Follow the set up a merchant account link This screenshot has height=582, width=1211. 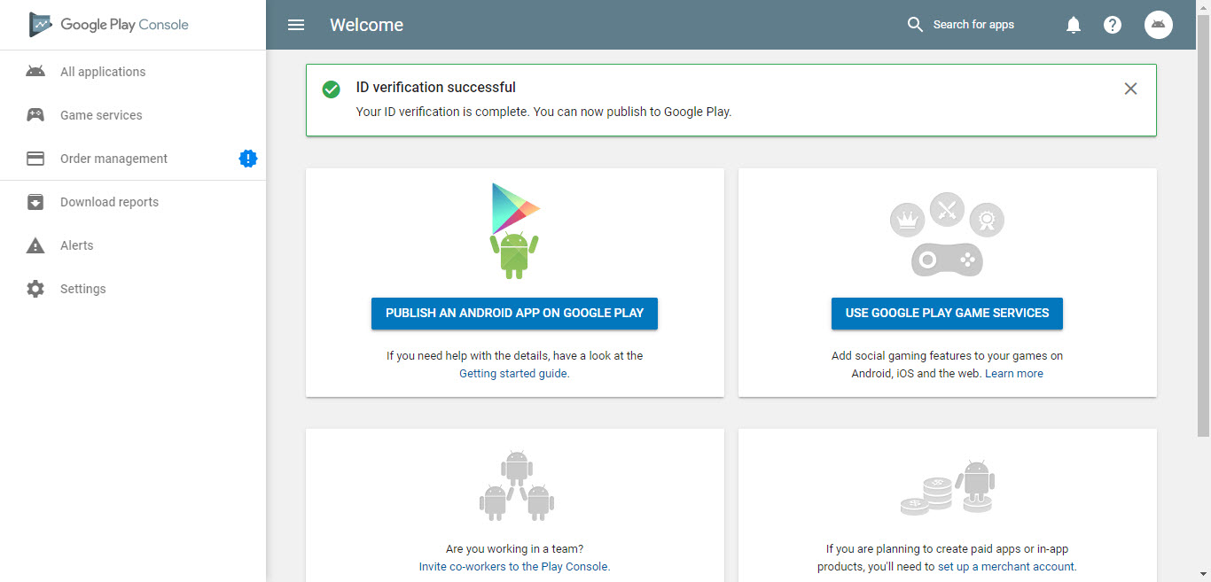[1006, 567]
